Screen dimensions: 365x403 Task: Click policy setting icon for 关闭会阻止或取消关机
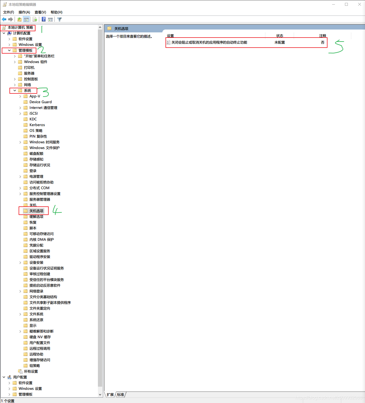pyautogui.click(x=169, y=42)
